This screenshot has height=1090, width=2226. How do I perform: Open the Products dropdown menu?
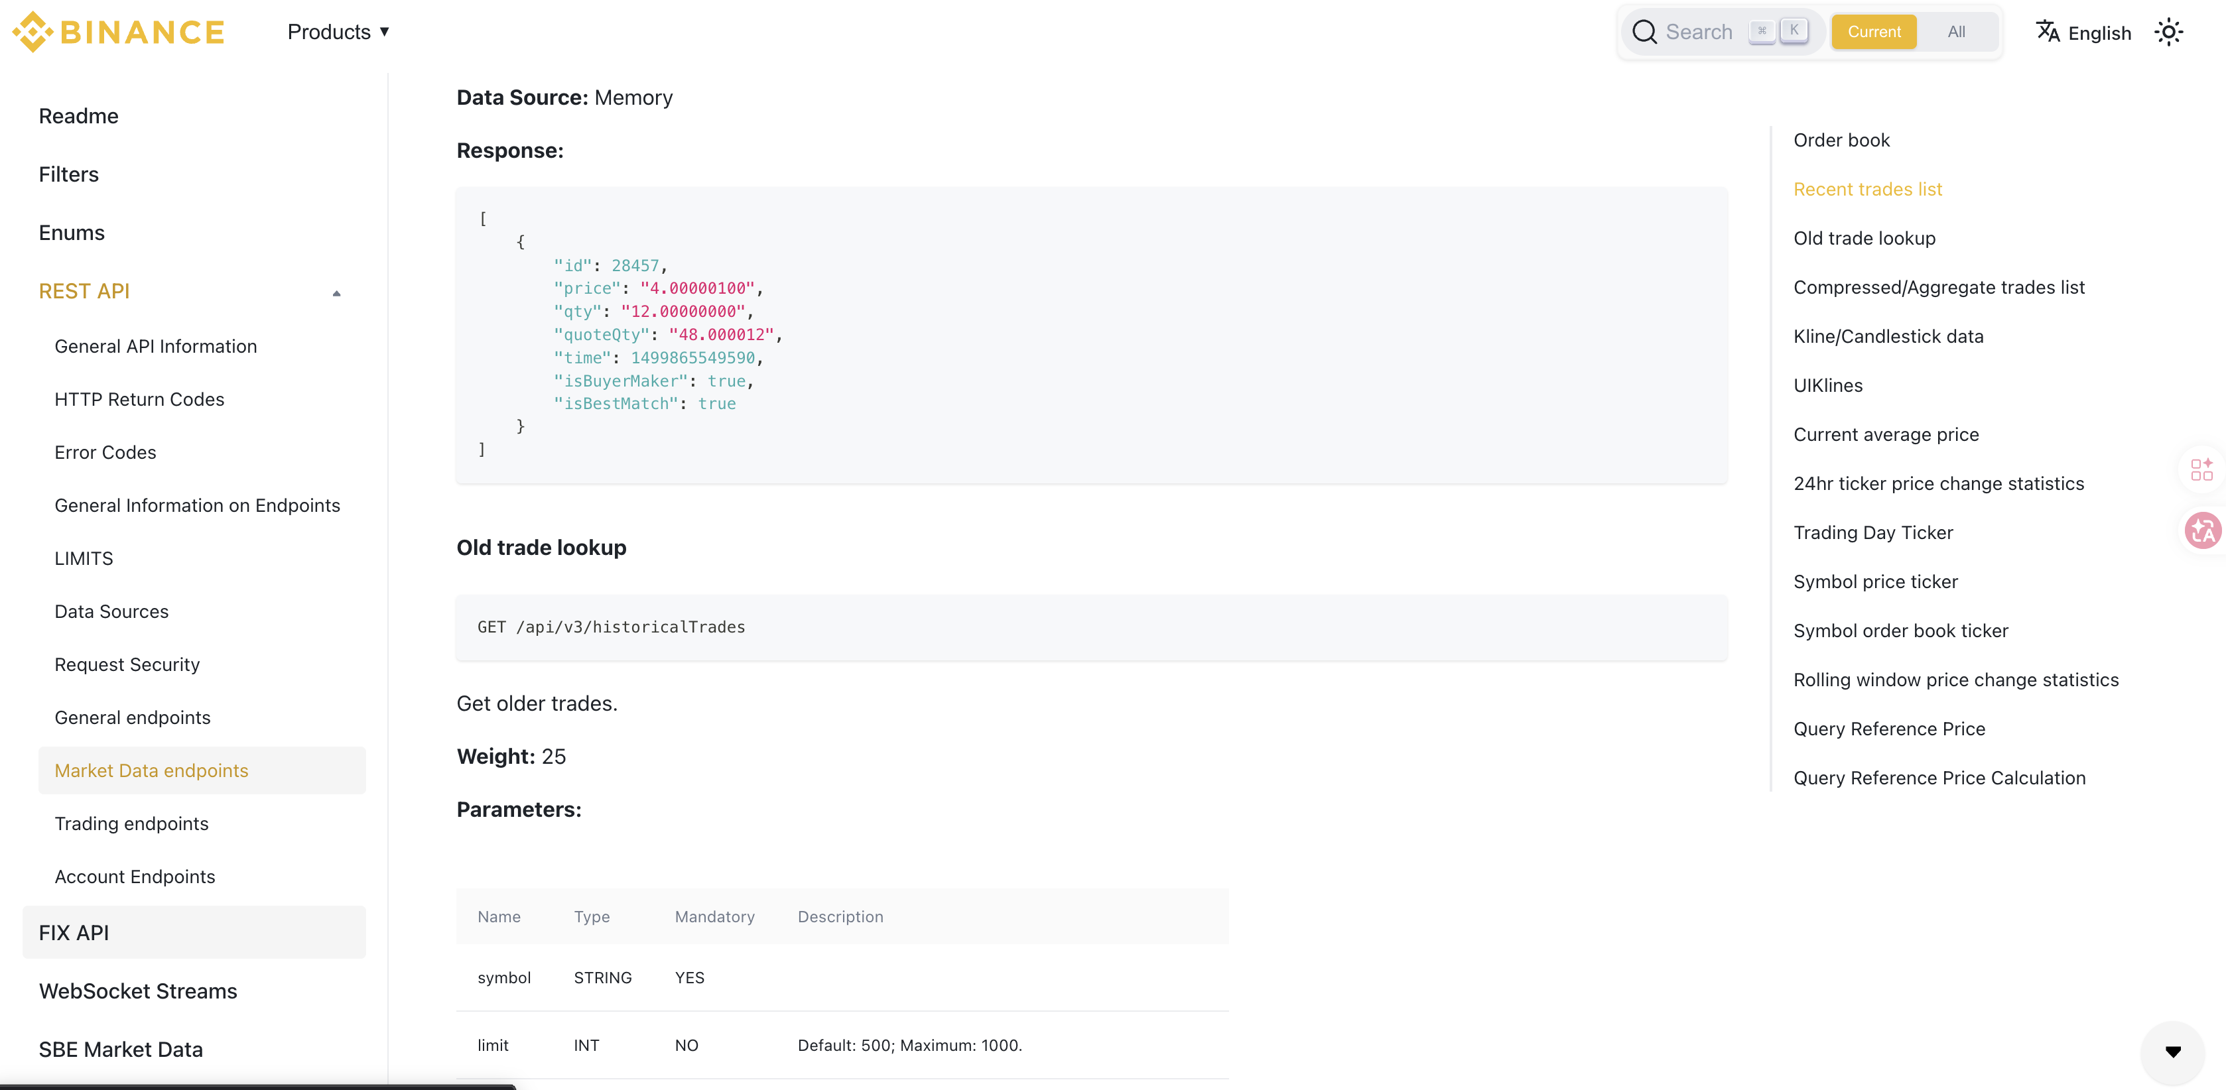point(338,32)
